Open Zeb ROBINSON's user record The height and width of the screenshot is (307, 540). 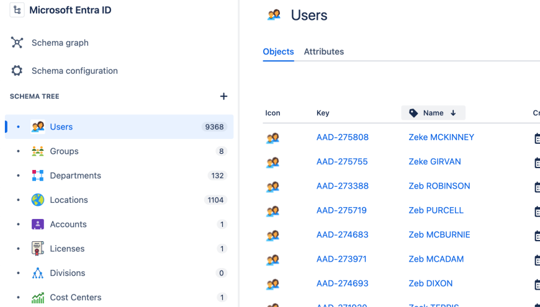pos(439,186)
